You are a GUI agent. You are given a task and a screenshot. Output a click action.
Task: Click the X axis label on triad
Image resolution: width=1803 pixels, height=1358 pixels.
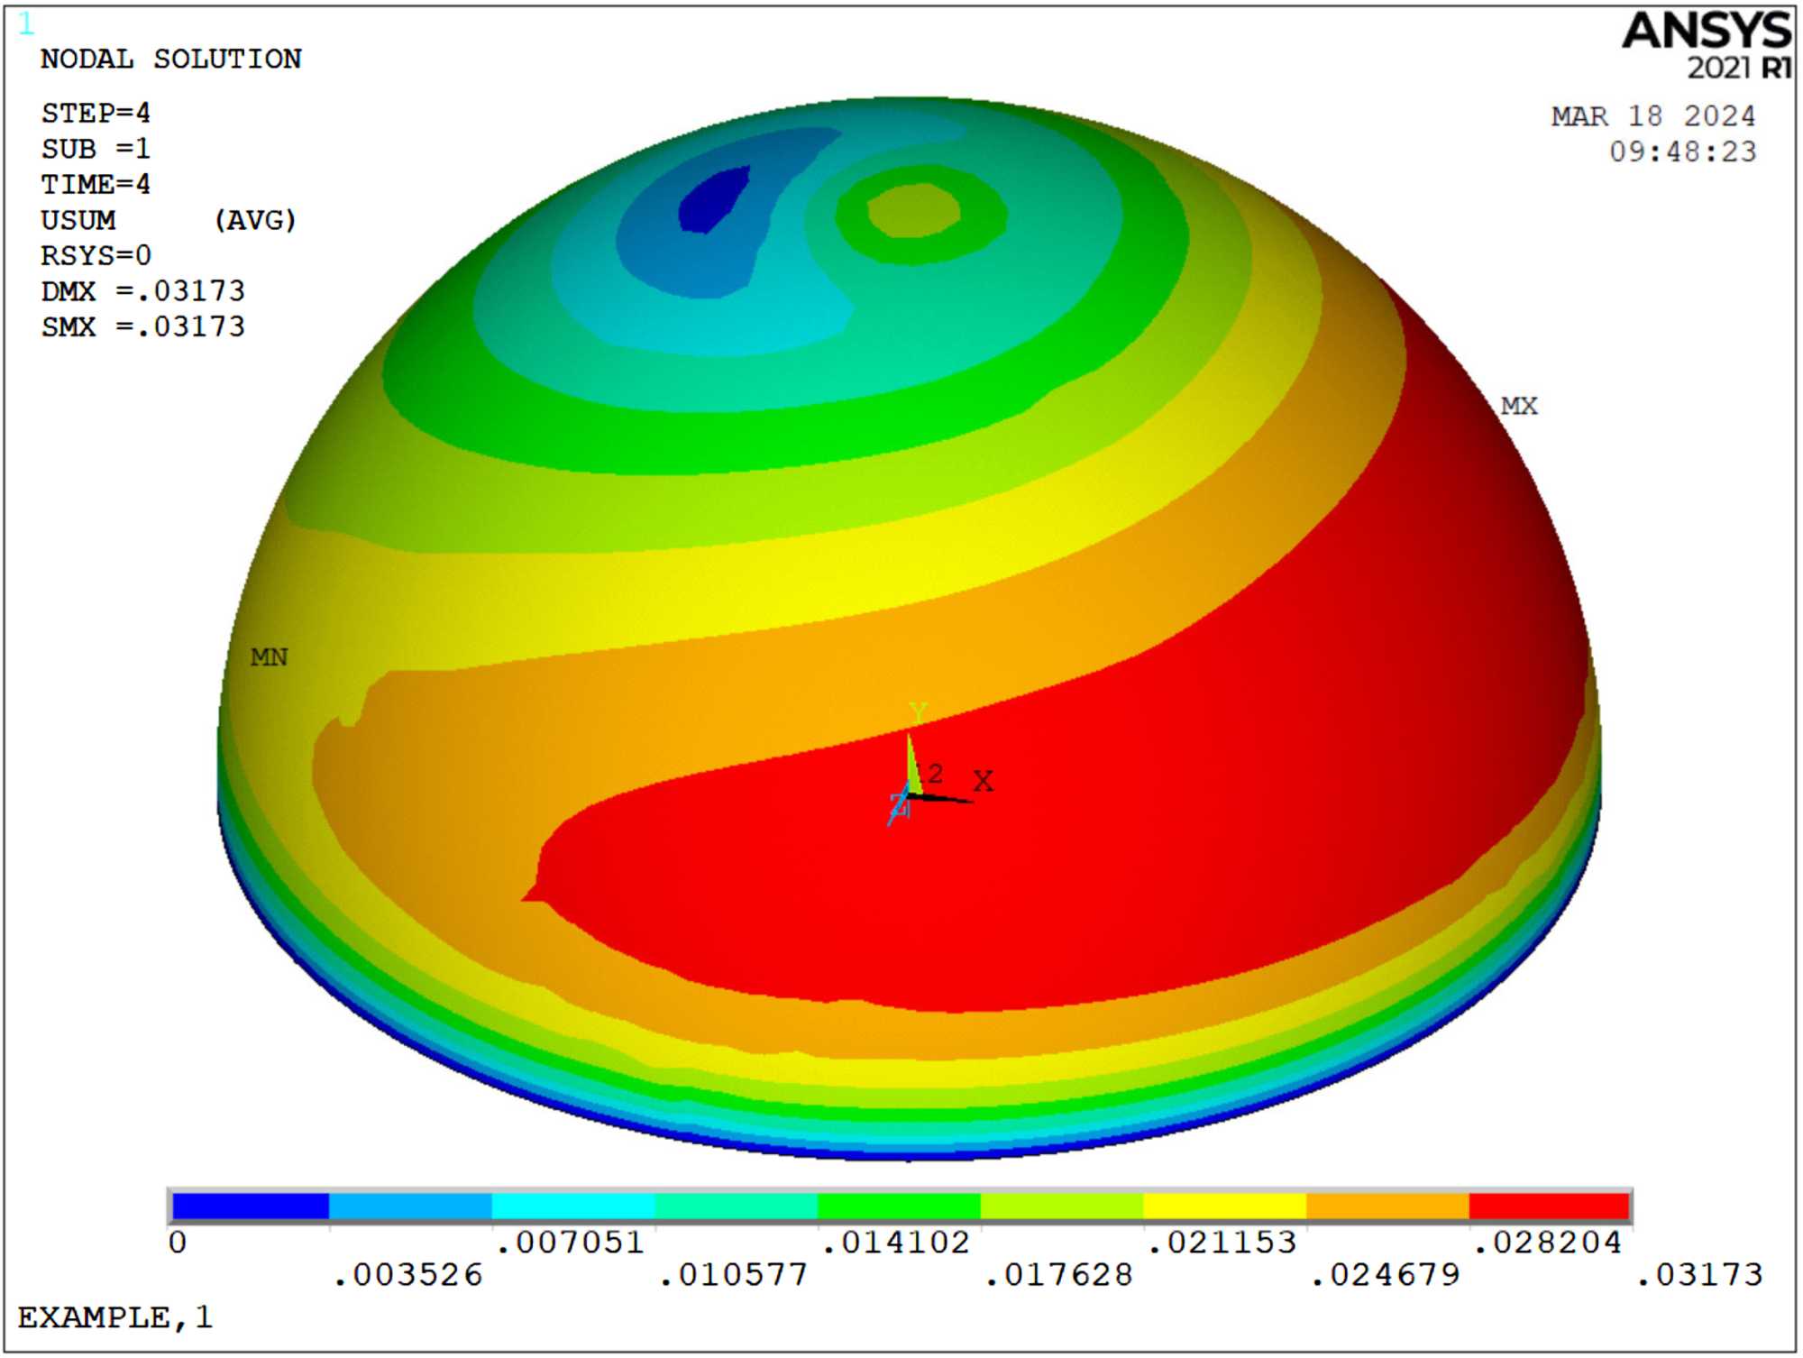click(x=983, y=781)
